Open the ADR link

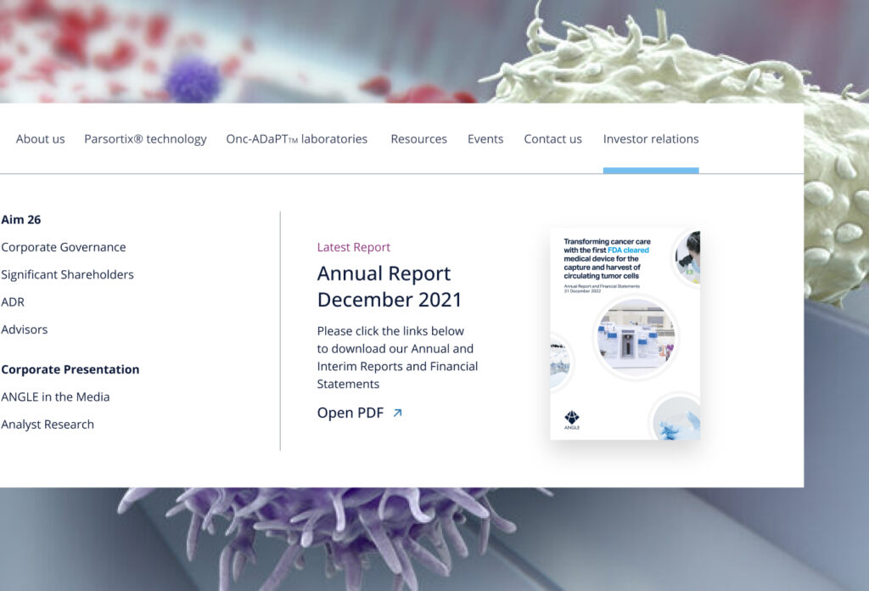13,302
